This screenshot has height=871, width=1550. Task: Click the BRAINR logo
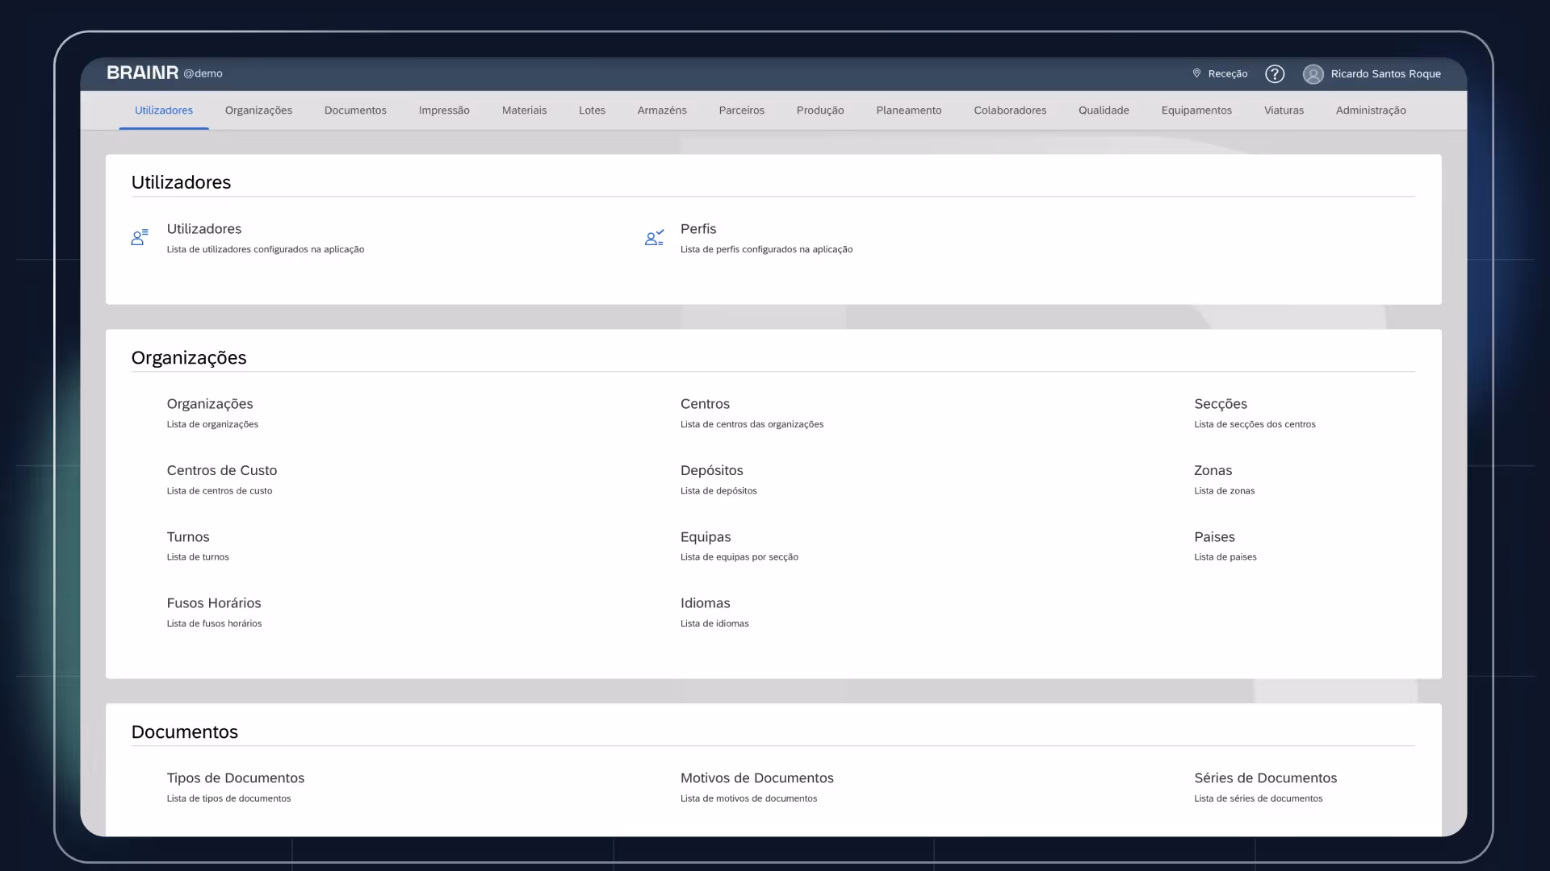click(143, 73)
